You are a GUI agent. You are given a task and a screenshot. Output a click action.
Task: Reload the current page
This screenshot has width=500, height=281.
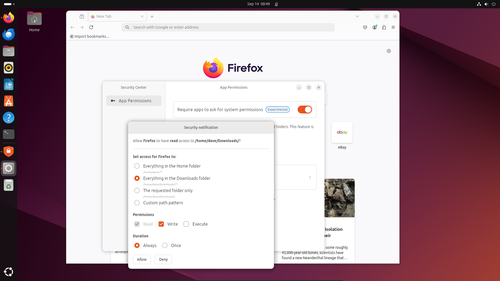[x=91, y=27]
